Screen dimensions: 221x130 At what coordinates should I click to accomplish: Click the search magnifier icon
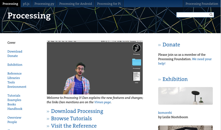[x=211, y=15]
